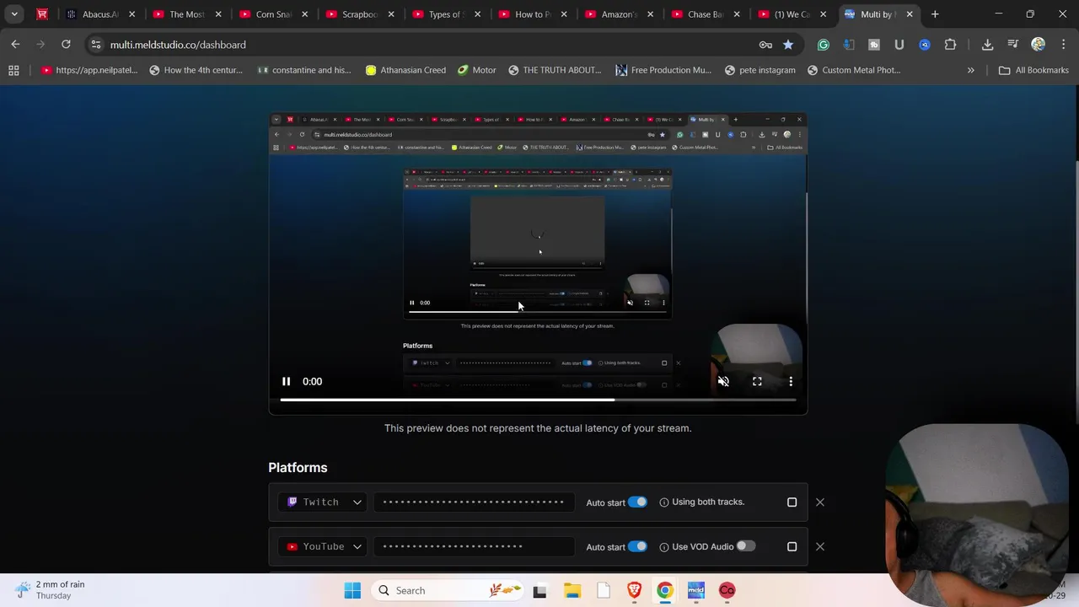The height and width of the screenshot is (607, 1079).
Task: Open the media controls button
Action: click(x=1013, y=45)
